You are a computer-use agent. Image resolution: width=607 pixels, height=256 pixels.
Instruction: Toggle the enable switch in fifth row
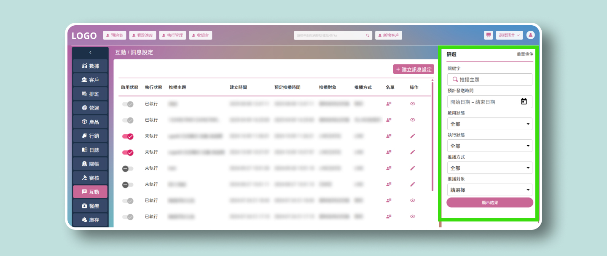[x=128, y=168]
